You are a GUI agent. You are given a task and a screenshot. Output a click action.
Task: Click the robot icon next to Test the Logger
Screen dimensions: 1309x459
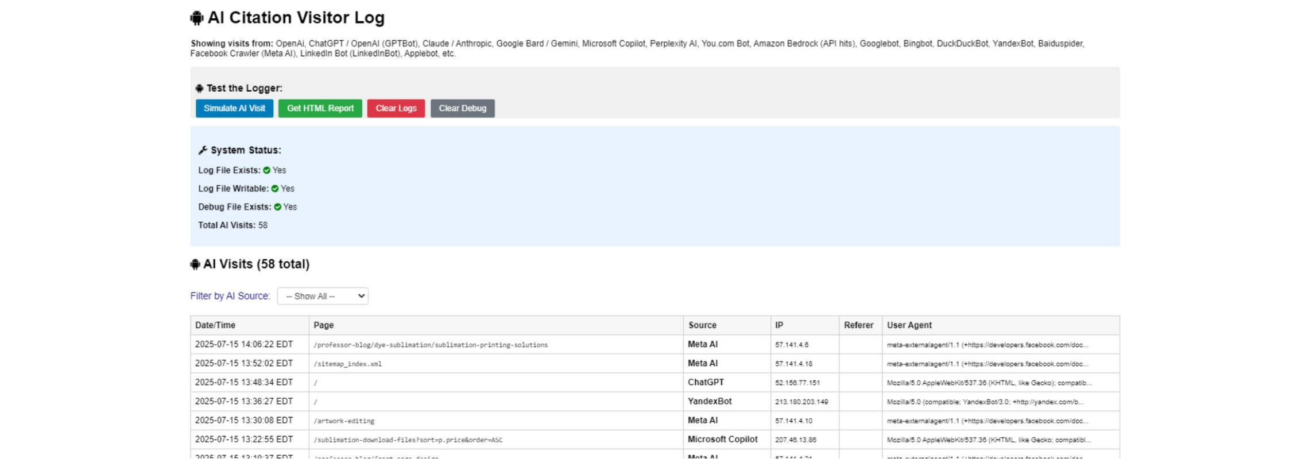click(x=199, y=88)
